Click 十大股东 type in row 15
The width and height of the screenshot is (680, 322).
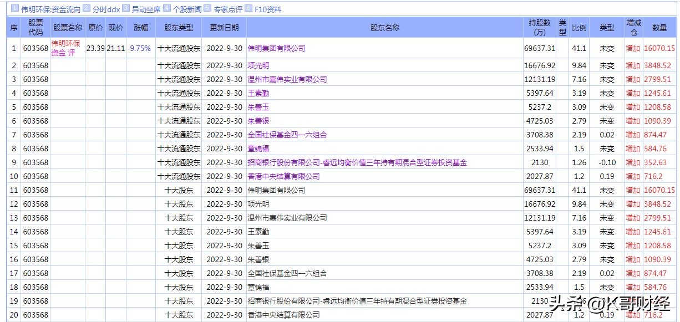[179, 246]
